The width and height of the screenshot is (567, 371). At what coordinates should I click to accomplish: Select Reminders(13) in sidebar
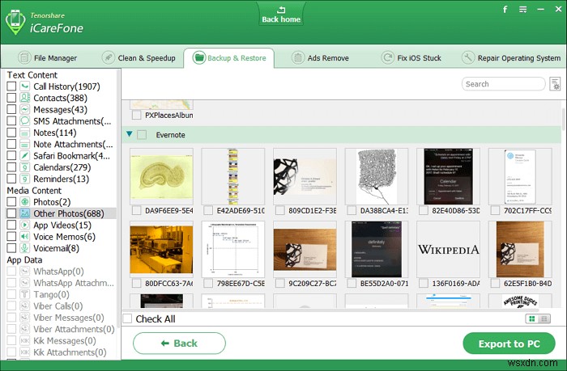click(x=61, y=179)
